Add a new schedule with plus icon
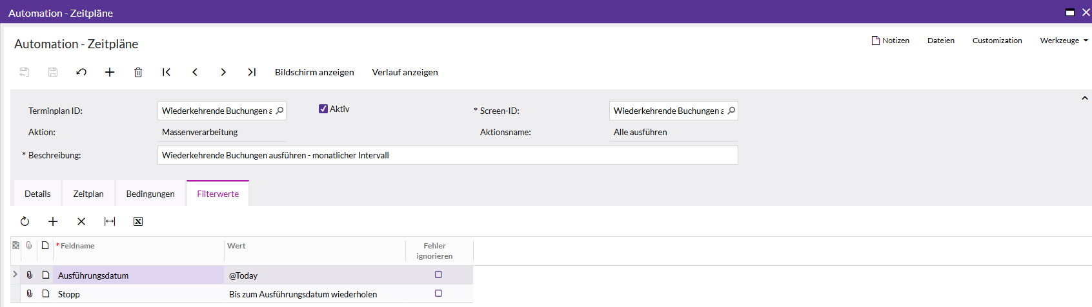This screenshot has height=307, width=1092. click(110, 72)
